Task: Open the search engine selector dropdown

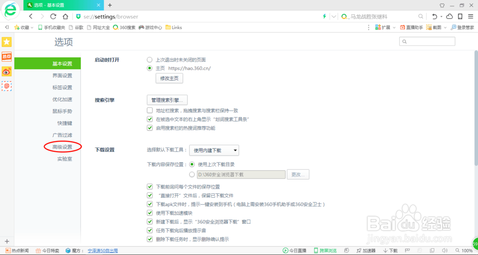Action: [x=346, y=17]
